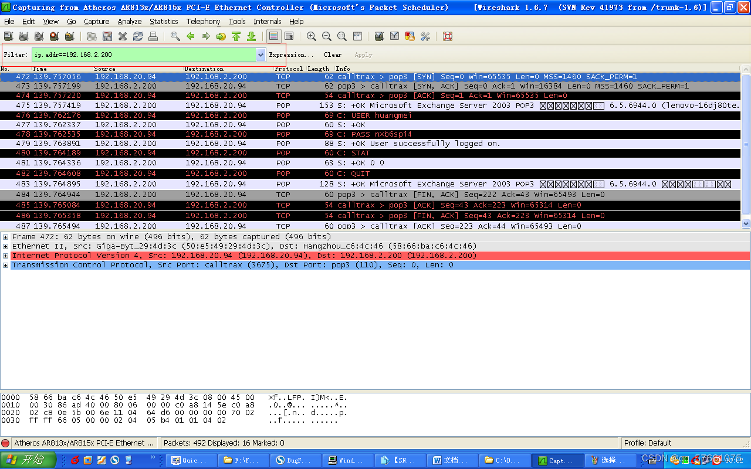Select packet 479 with successful login message

click(235, 143)
